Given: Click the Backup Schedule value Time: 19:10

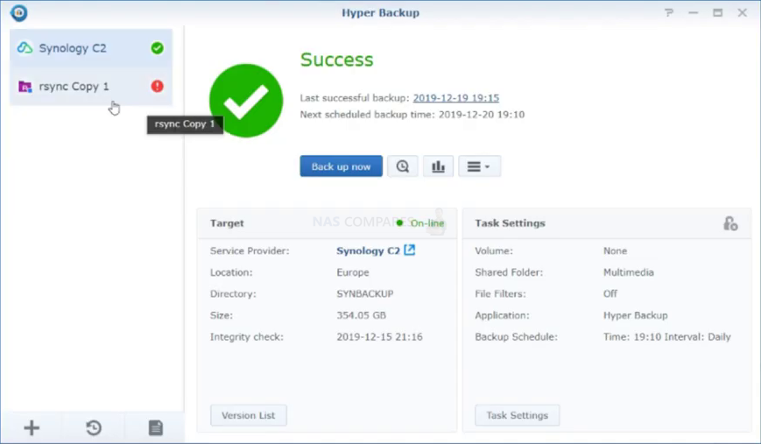Looking at the screenshot, I should (x=666, y=337).
